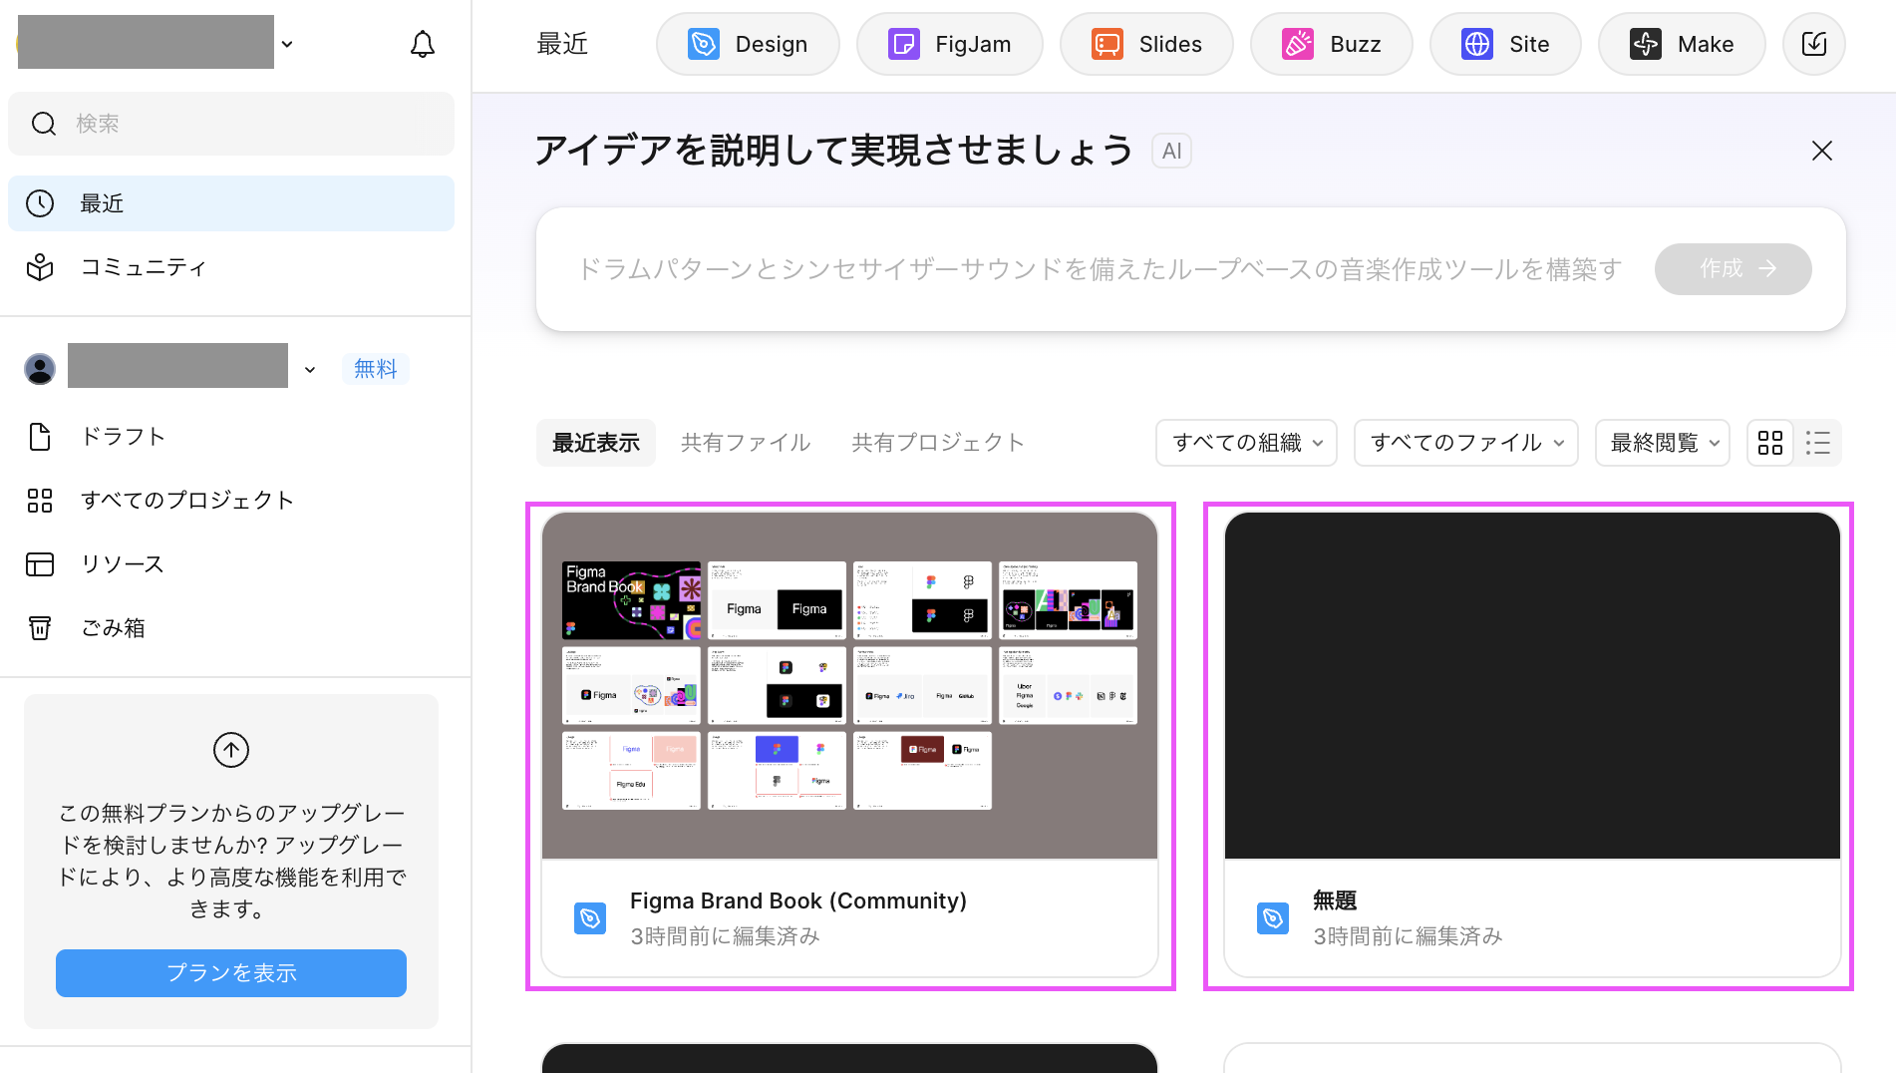Screen dimensions: 1896x1073
Task: Click the import file icon button
Action: pyautogui.click(x=1813, y=44)
